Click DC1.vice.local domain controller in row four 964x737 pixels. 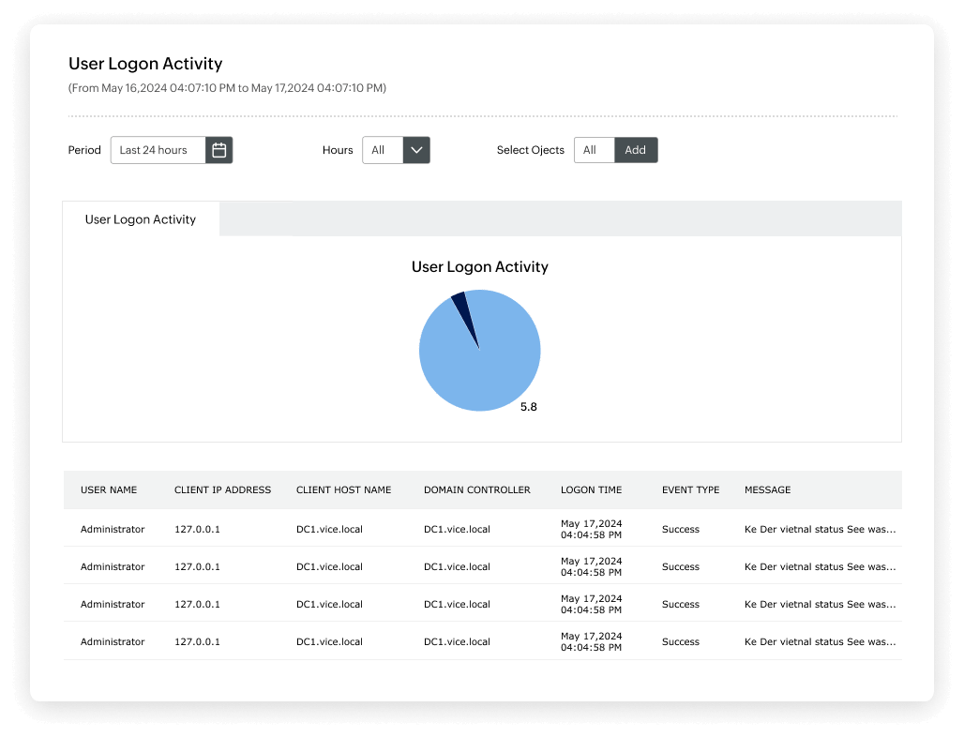click(457, 641)
